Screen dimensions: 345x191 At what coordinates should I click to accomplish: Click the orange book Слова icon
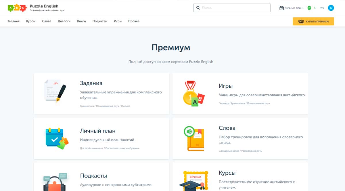point(194,138)
